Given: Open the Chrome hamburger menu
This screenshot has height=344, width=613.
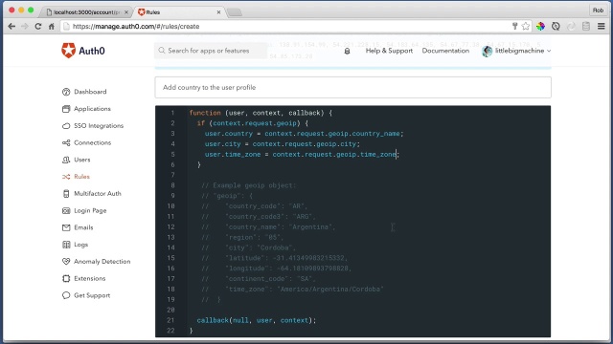Looking at the screenshot, I should coord(602,26).
